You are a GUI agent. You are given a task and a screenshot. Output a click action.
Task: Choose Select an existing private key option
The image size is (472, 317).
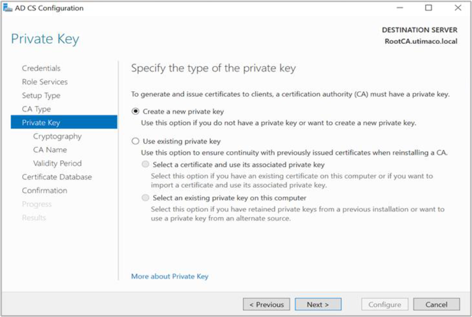(x=146, y=198)
